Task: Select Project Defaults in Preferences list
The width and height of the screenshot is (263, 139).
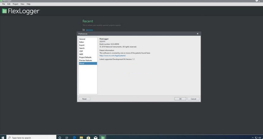Action: (88, 57)
